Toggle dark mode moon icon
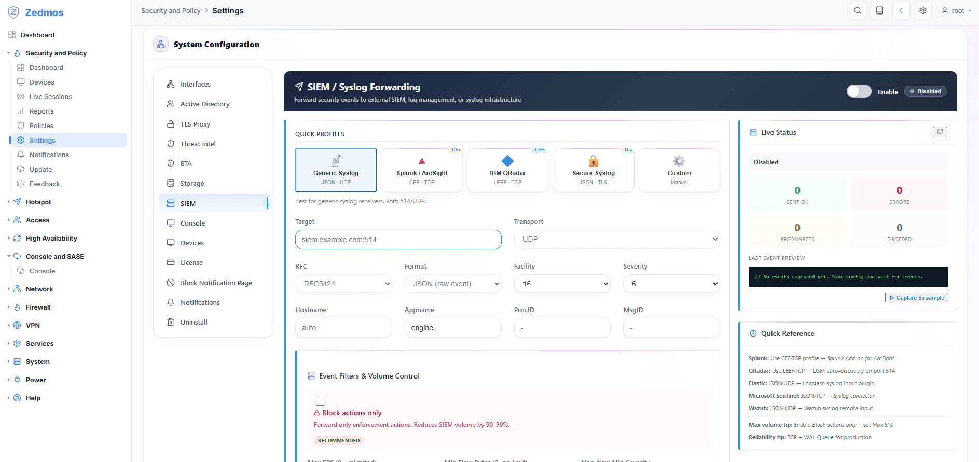The image size is (979, 462). [901, 10]
